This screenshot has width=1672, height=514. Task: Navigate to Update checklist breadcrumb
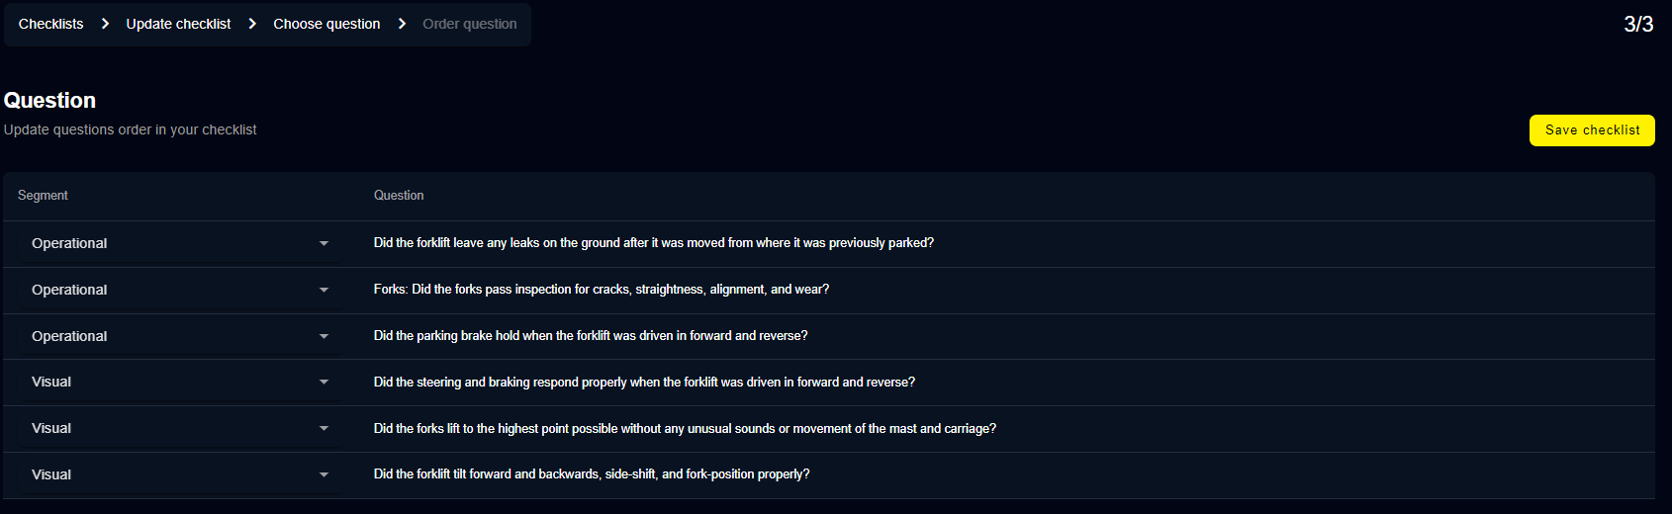point(178,24)
